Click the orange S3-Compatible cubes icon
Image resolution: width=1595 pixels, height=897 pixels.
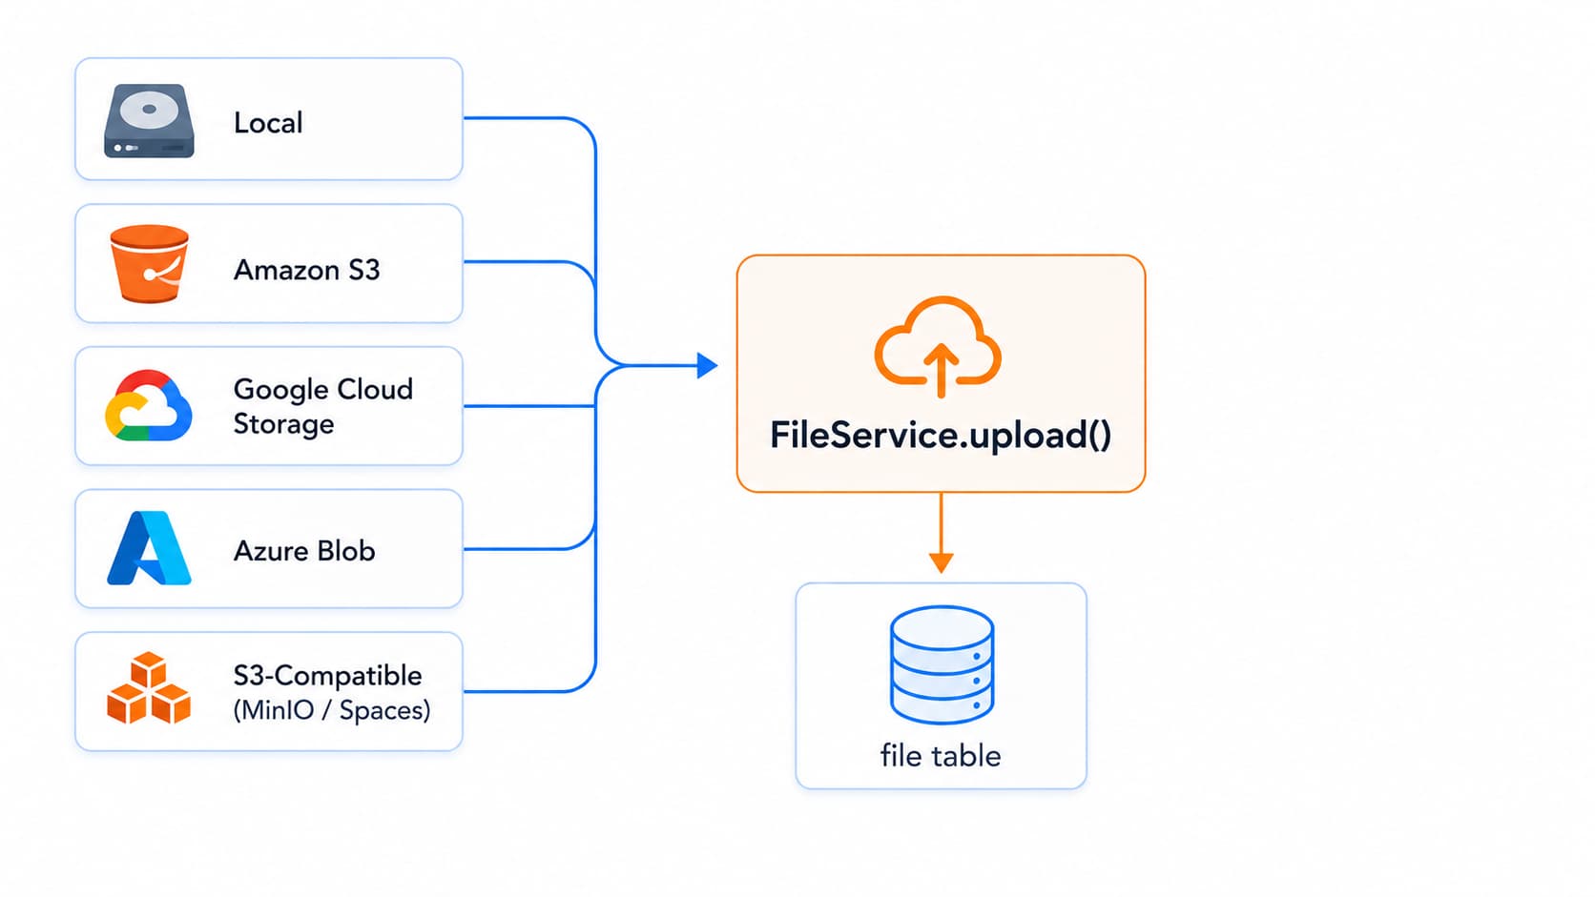point(149,688)
